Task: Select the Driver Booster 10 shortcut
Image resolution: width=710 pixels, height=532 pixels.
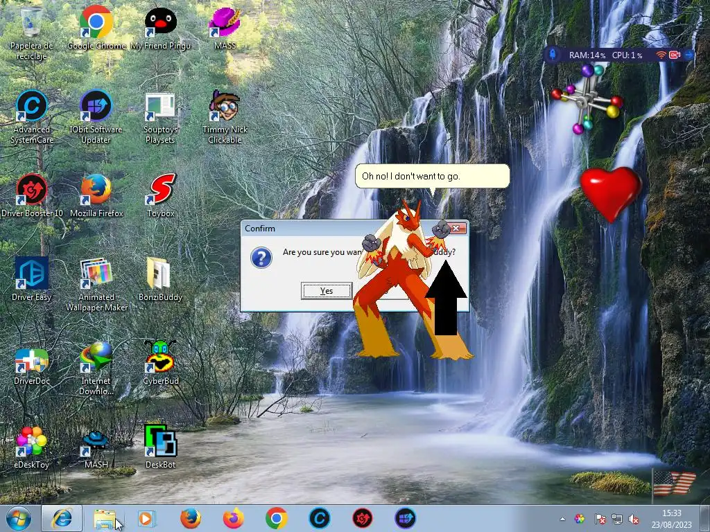Action: (32, 195)
